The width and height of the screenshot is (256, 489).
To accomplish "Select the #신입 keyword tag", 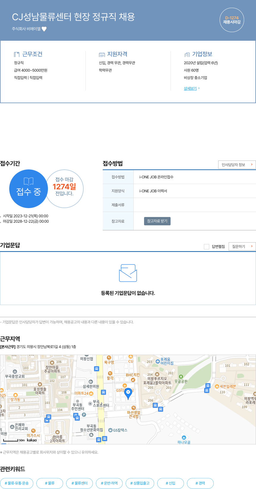I will coord(171,483).
